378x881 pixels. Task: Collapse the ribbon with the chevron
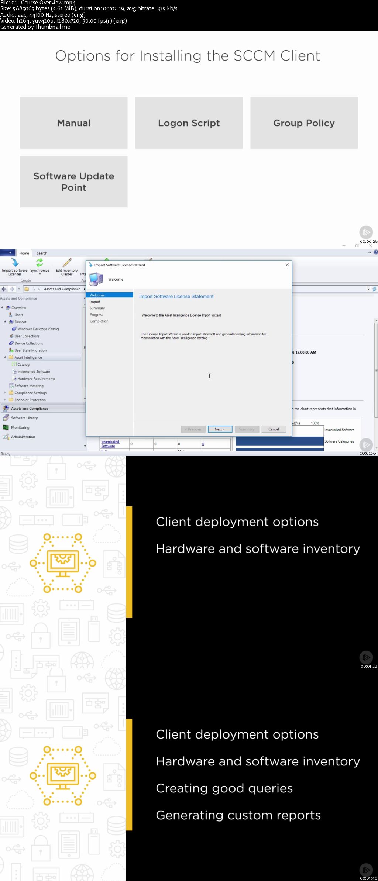370,252
